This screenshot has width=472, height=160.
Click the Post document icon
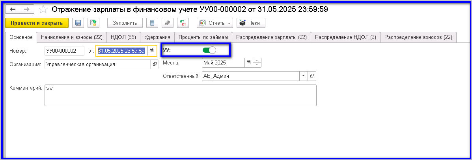93,23
